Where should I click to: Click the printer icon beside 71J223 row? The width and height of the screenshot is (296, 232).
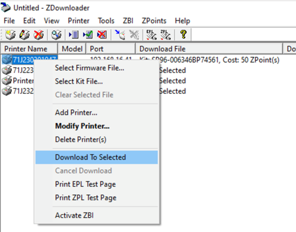click(x=7, y=70)
